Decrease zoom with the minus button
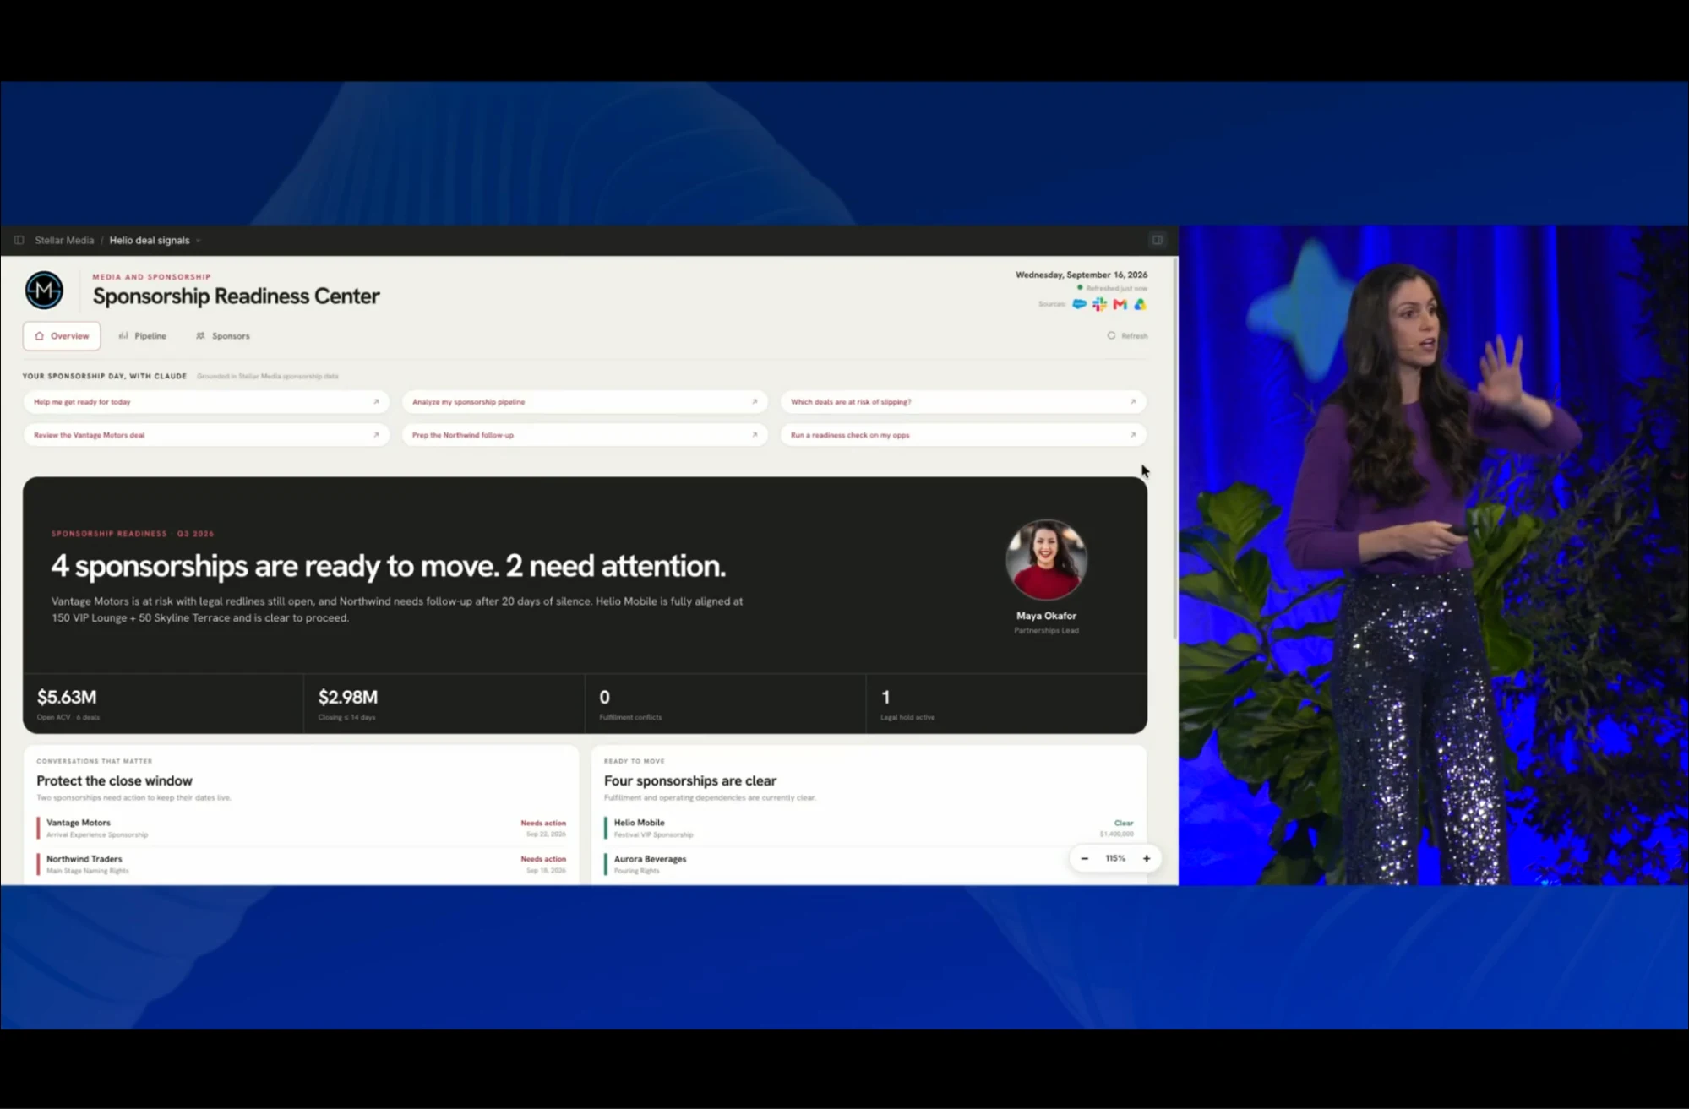Screen dimensions: 1689x1109 coord(1084,858)
